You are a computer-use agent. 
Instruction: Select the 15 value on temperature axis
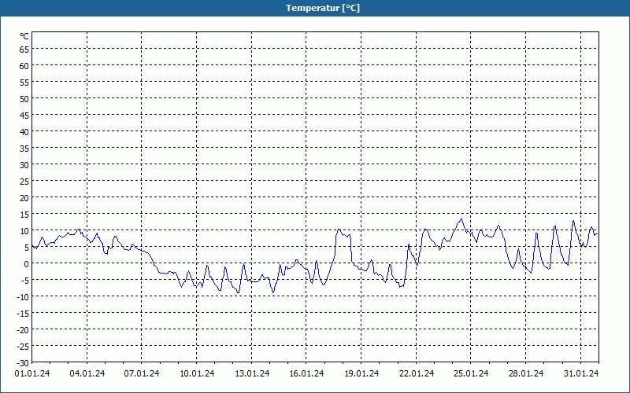pyautogui.click(x=24, y=214)
